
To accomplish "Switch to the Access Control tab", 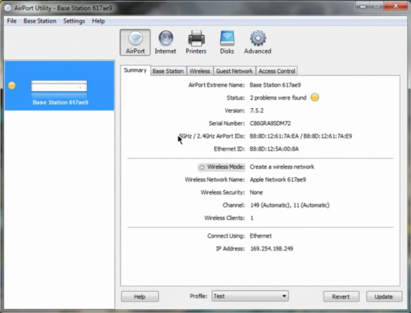I will 277,71.
